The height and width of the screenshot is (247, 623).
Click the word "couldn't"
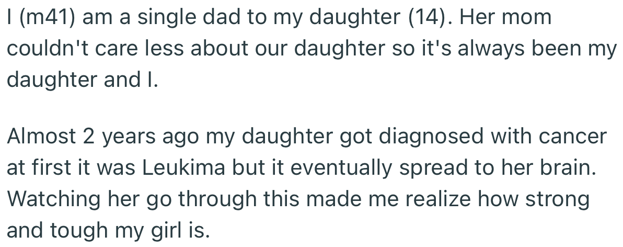(x=42, y=49)
